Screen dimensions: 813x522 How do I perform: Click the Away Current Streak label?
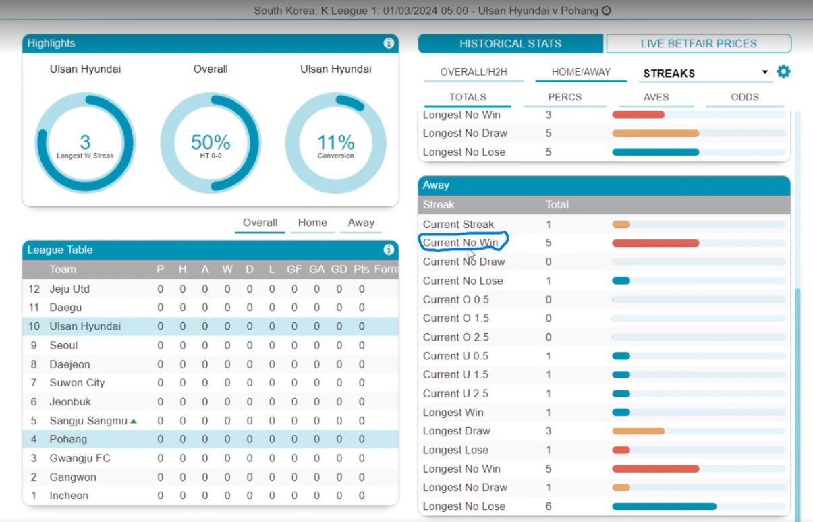[458, 224]
